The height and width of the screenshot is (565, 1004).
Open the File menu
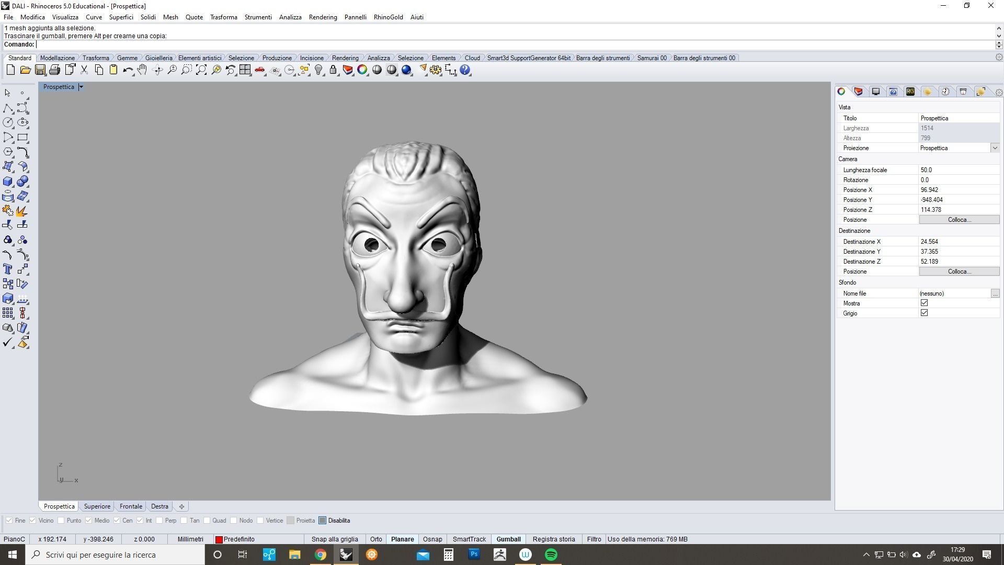click(8, 17)
